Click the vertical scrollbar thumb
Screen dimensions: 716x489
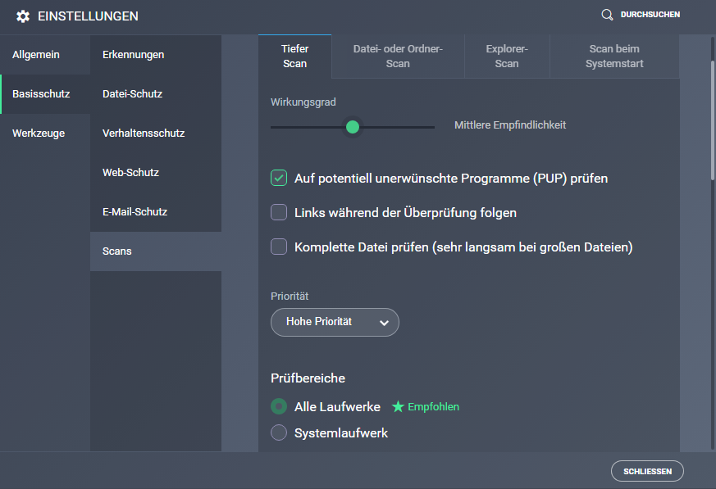[x=713, y=120]
